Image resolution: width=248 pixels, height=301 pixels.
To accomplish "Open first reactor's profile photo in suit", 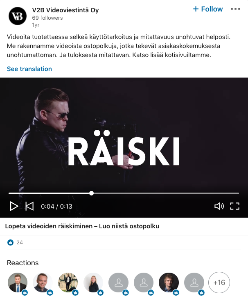I will tap(18, 283).
